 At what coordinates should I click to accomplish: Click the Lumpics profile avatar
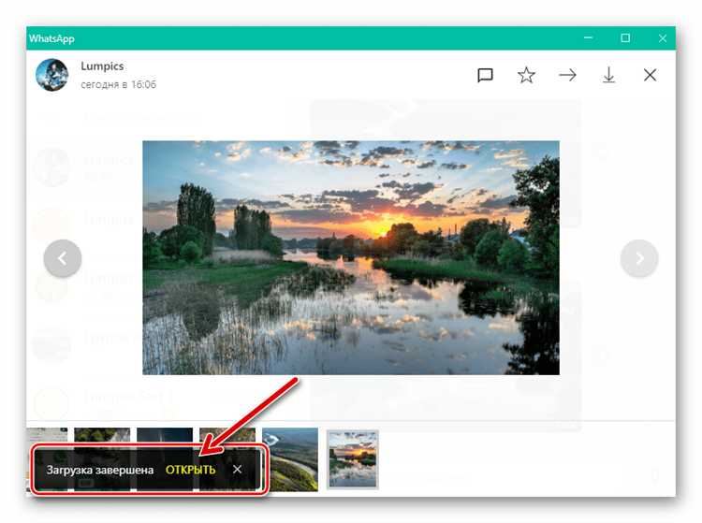51,75
